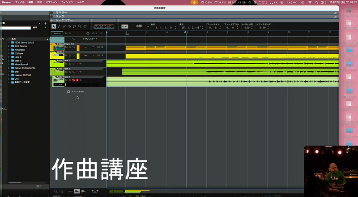Select the eraser tool
The image size is (358, 197).
[64, 26]
